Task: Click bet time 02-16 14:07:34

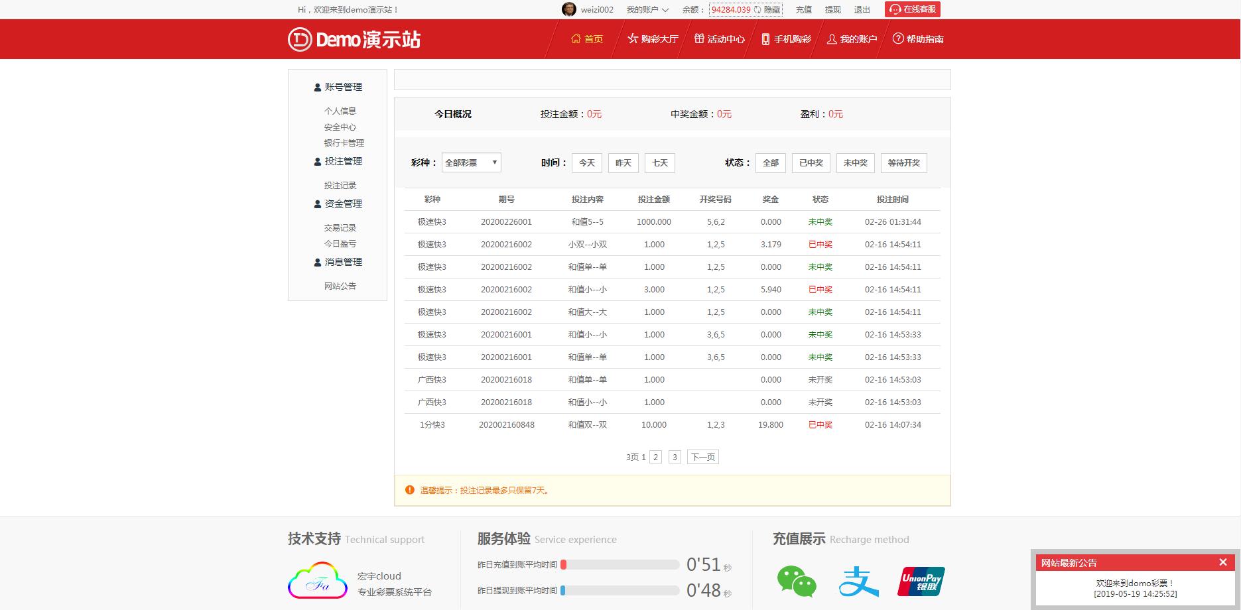Action: point(893,425)
